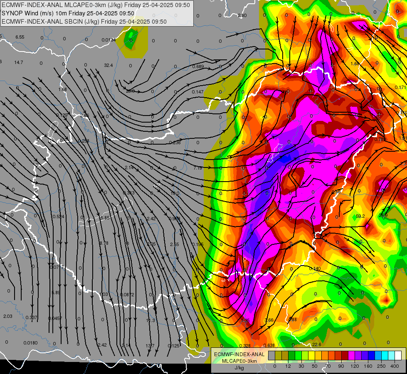Click the map value 5.89
Screen dimensions: 407x374
click(x=56, y=293)
